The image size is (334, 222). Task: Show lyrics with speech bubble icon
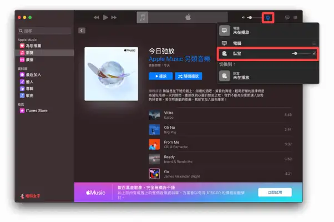click(x=287, y=17)
